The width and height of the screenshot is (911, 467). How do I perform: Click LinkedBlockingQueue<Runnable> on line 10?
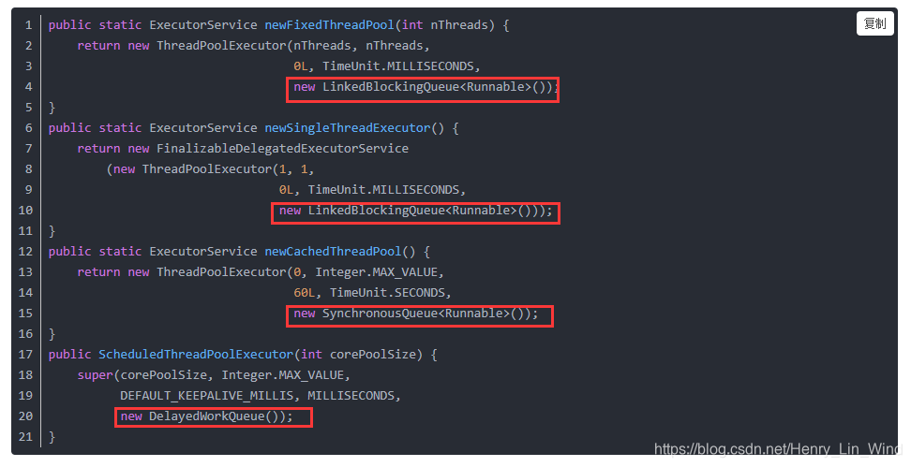tap(412, 211)
